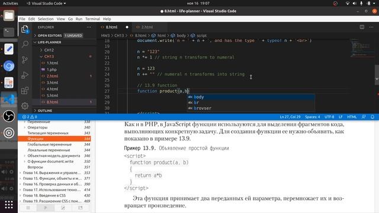This screenshot has width=379, height=213.
Task: Switch to OBS Studio from the dock
Action: tap(9, 116)
